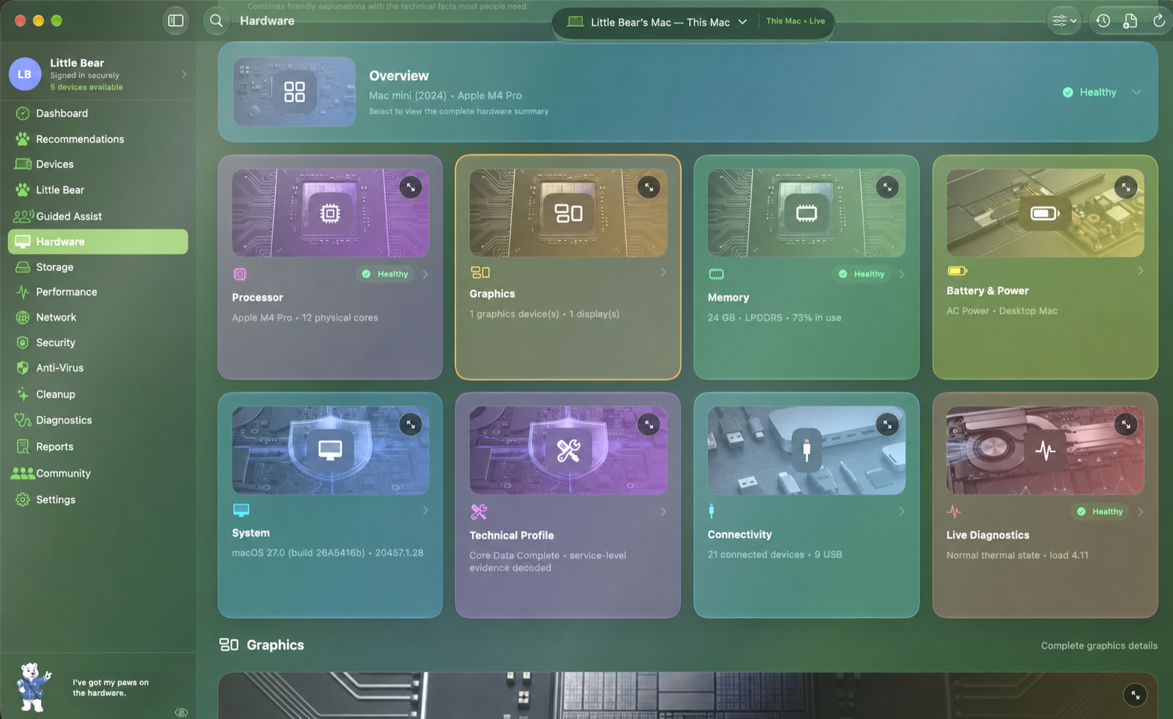
Task: Expand the Technical Profile card image
Action: pyautogui.click(x=649, y=425)
